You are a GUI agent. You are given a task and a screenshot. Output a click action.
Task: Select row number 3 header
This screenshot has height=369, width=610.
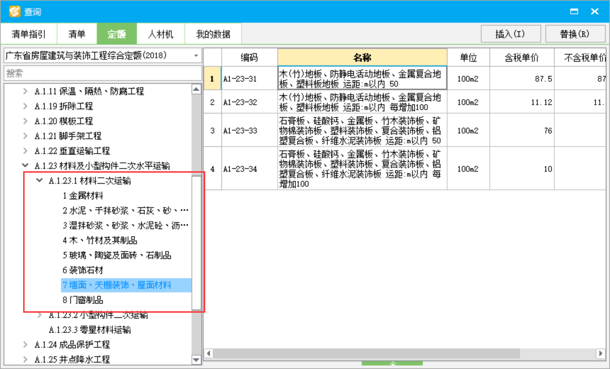click(212, 130)
